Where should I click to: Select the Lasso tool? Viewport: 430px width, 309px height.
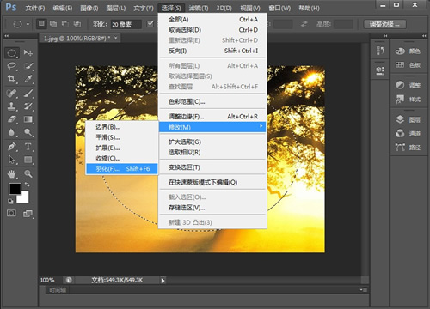pos(12,66)
